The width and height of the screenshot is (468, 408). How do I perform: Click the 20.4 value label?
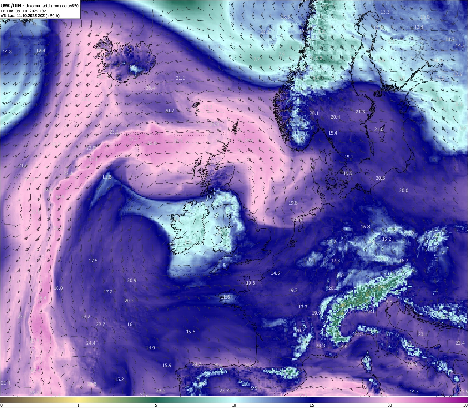click(335, 117)
